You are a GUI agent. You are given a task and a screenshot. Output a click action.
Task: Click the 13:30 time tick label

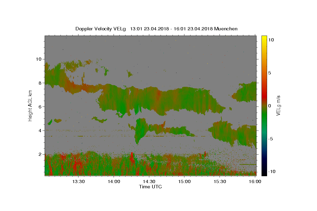(x=78, y=181)
